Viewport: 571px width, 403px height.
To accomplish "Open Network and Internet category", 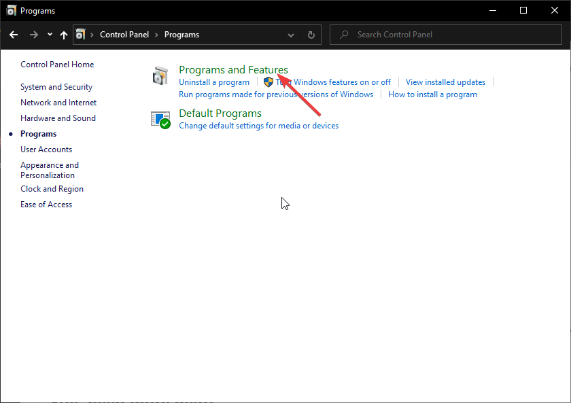I will [58, 103].
